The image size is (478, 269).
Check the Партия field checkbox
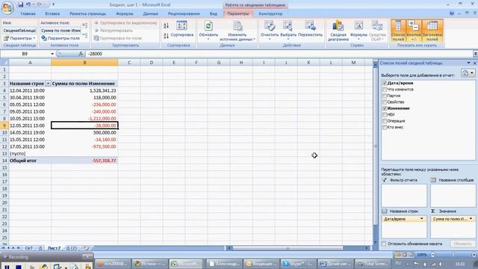385,96
